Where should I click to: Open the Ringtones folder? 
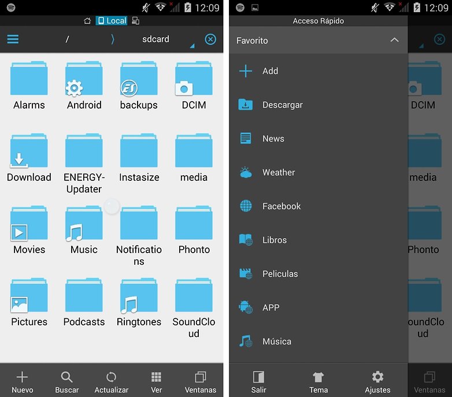pos(139,302)
